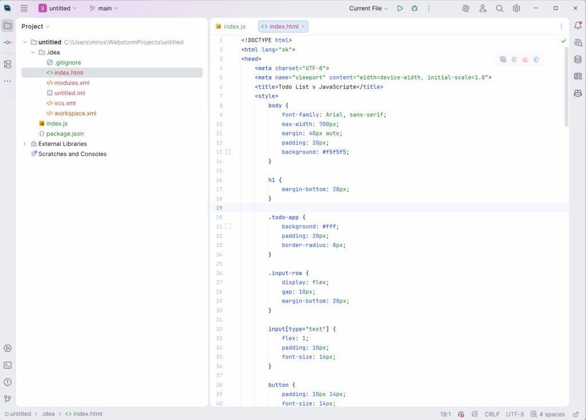Toggle read-only lock in status bar
Screen dimensions: 586x420
pos(576,414)
